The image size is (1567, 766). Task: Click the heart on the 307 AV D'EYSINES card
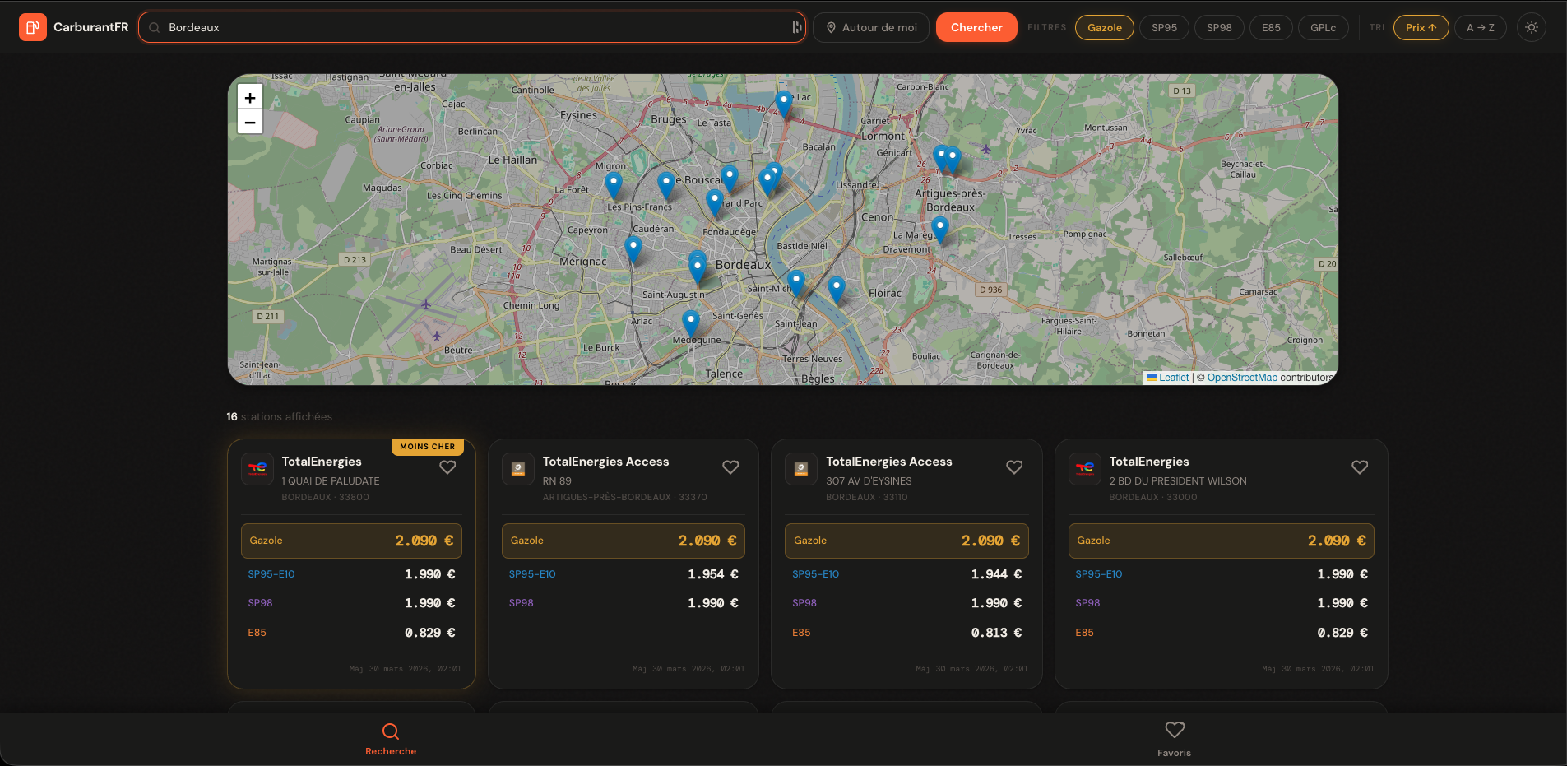tap(1013, 467)
